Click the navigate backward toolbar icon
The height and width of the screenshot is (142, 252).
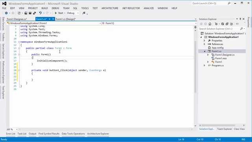(6, 13)
